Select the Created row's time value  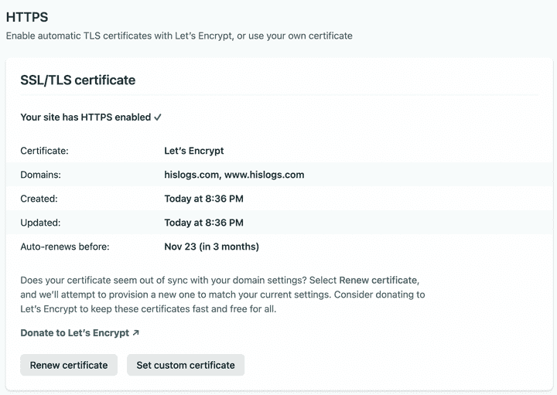coord(203,199)
